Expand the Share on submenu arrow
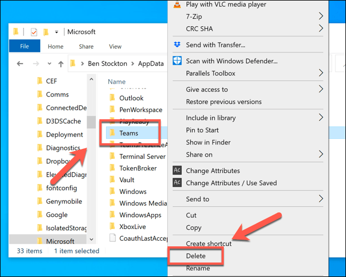 click(321, 154)
